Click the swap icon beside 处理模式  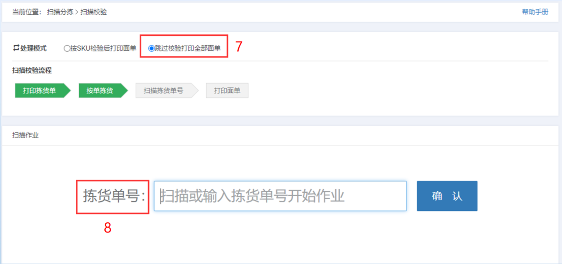point(16,48)
